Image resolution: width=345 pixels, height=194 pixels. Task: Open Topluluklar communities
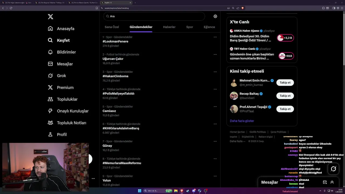point(63,99)
